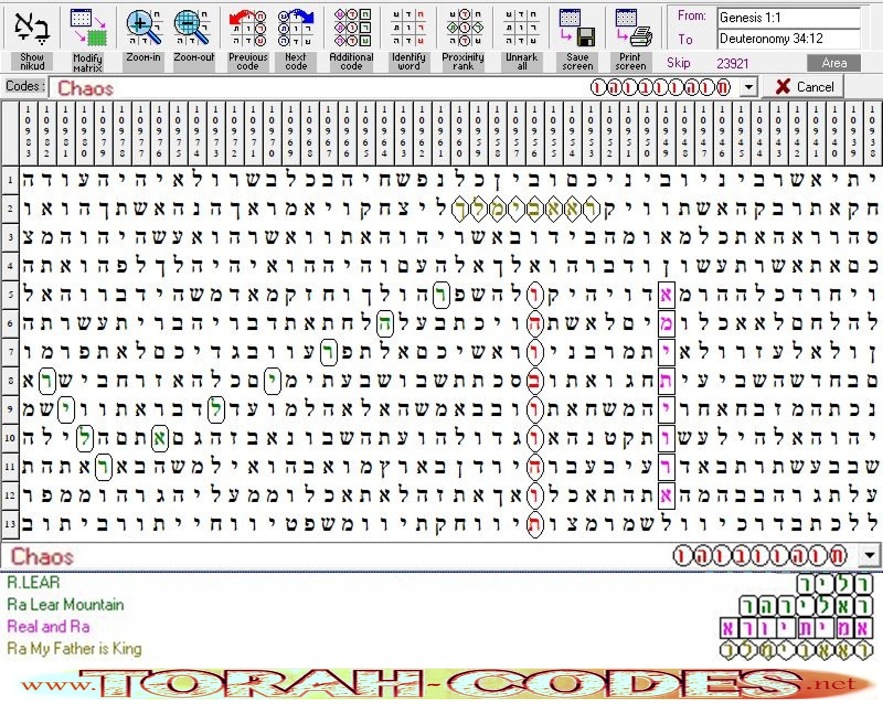
Task: Save screen using the floppy icon
Action: 577,28
